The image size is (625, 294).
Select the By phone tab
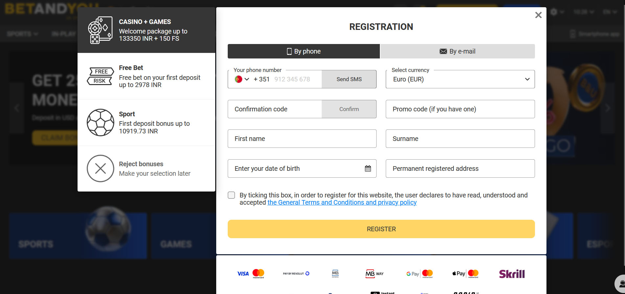click(304, 51)
